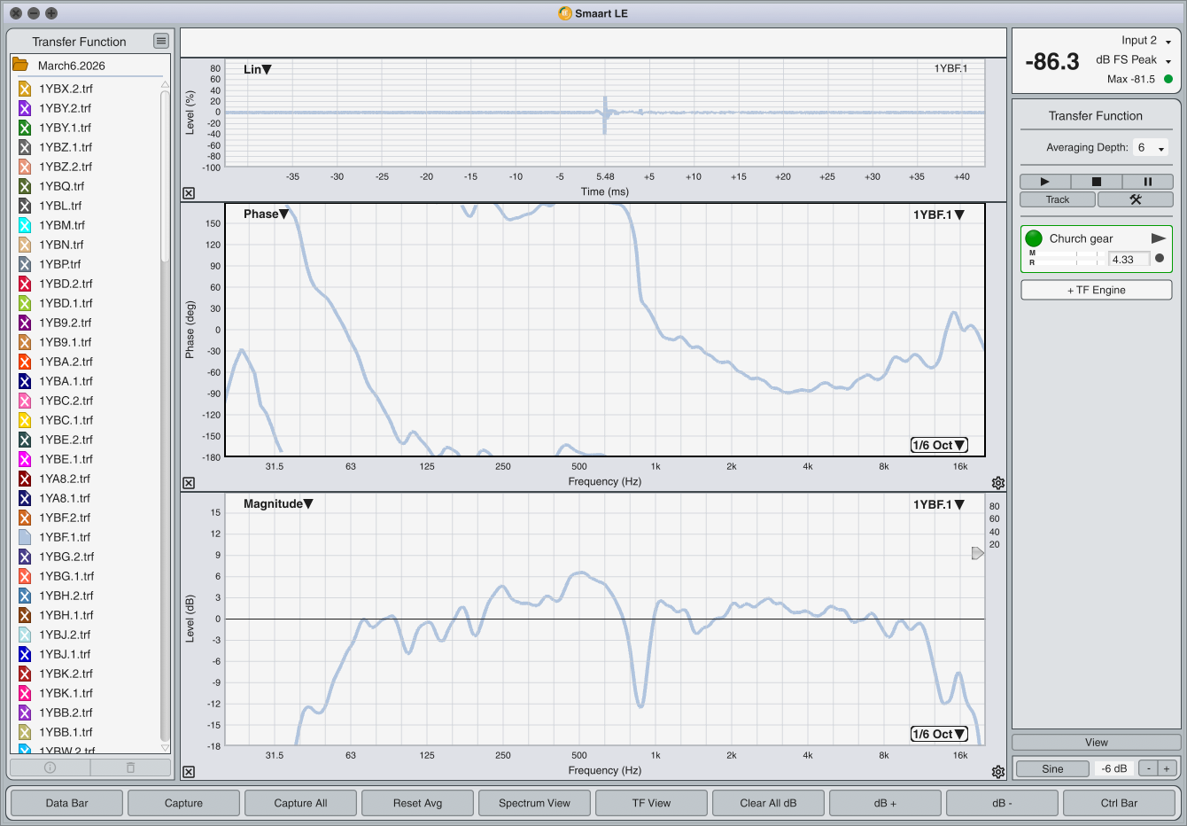The image size is (1187, 826).
Task: Click the Smaart LE title icon
Action: tap(565, 13)
